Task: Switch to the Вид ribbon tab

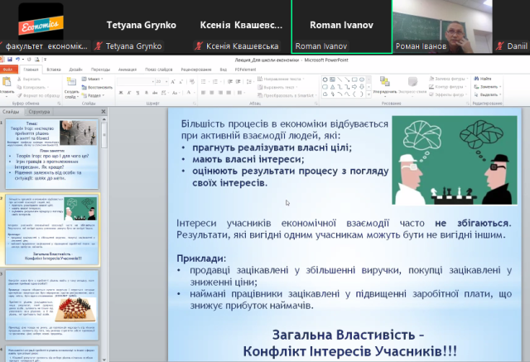Action: pos(224,70)
